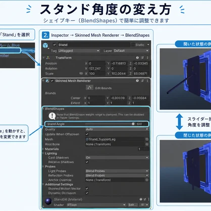The width and height of the screenshot is (211, 211).
Task: Open the Stand04 material presets icon
Action: click(145, 199)
